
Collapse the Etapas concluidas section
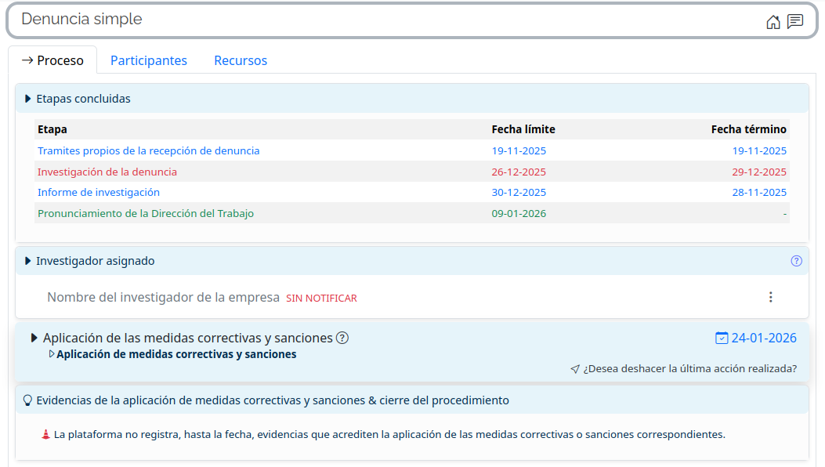click(x=28, y=99)
